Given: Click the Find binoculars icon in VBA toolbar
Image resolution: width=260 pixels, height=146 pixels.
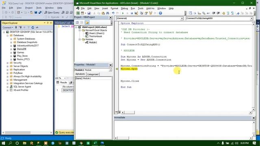Looking at the screenshot, I should (107, 13).
